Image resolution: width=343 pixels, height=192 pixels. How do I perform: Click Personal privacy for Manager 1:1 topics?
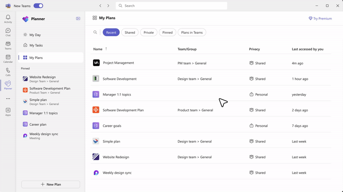coord(259,94)
